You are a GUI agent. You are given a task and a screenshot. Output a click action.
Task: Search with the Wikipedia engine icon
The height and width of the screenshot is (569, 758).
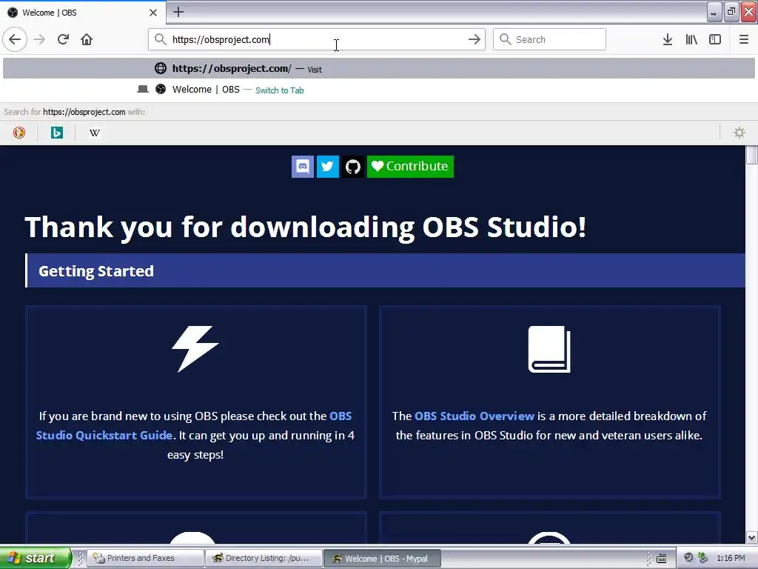pos(94,133)
